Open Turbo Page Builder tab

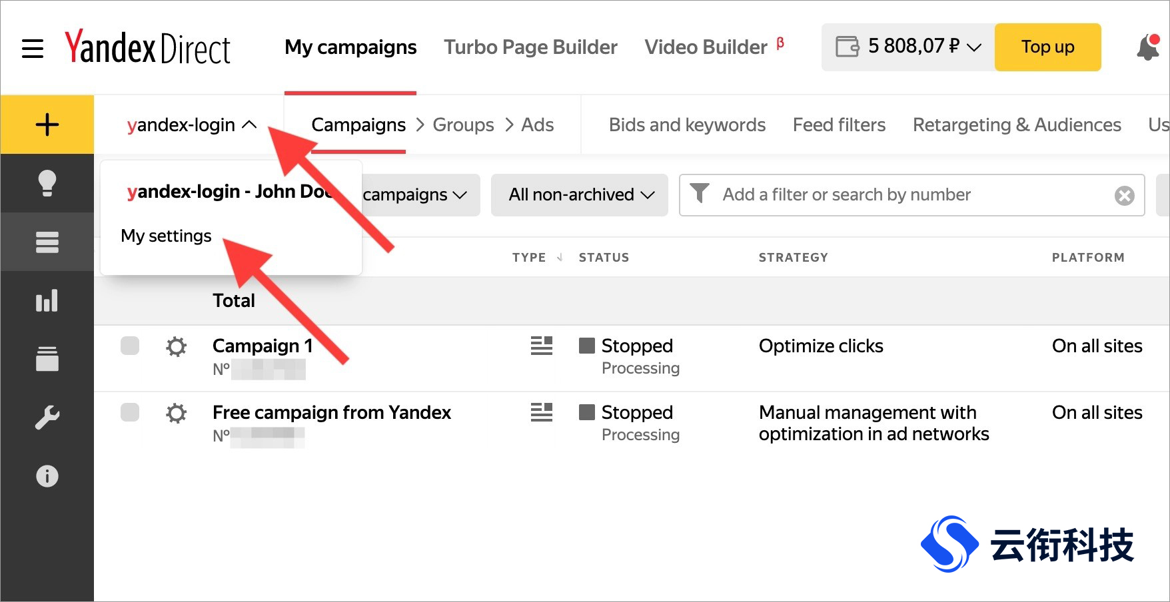coord(530,47)
